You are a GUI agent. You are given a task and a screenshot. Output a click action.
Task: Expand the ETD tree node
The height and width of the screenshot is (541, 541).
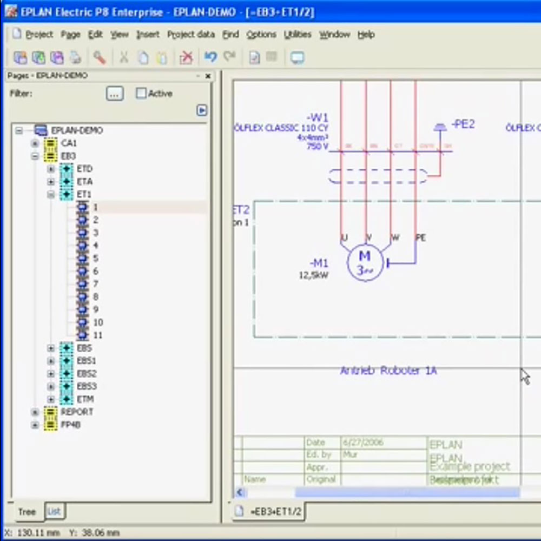pos(51,169)
